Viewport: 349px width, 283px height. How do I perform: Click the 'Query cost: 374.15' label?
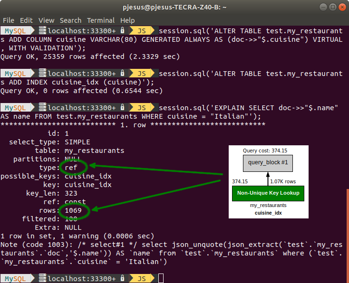pos(265,151)
